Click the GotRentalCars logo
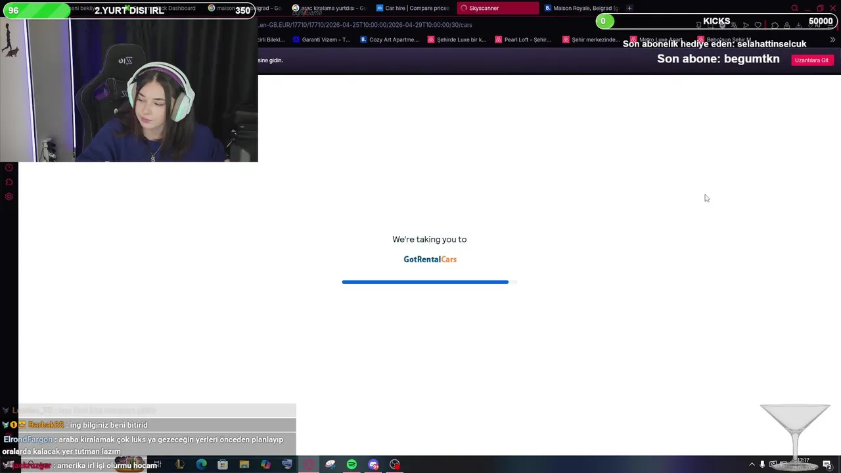 click(x=430, y=259)
